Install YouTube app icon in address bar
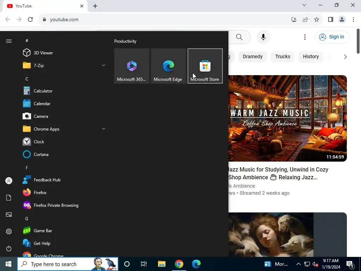The height and width of the screenshot is (271, 361). tap(294, 20)
